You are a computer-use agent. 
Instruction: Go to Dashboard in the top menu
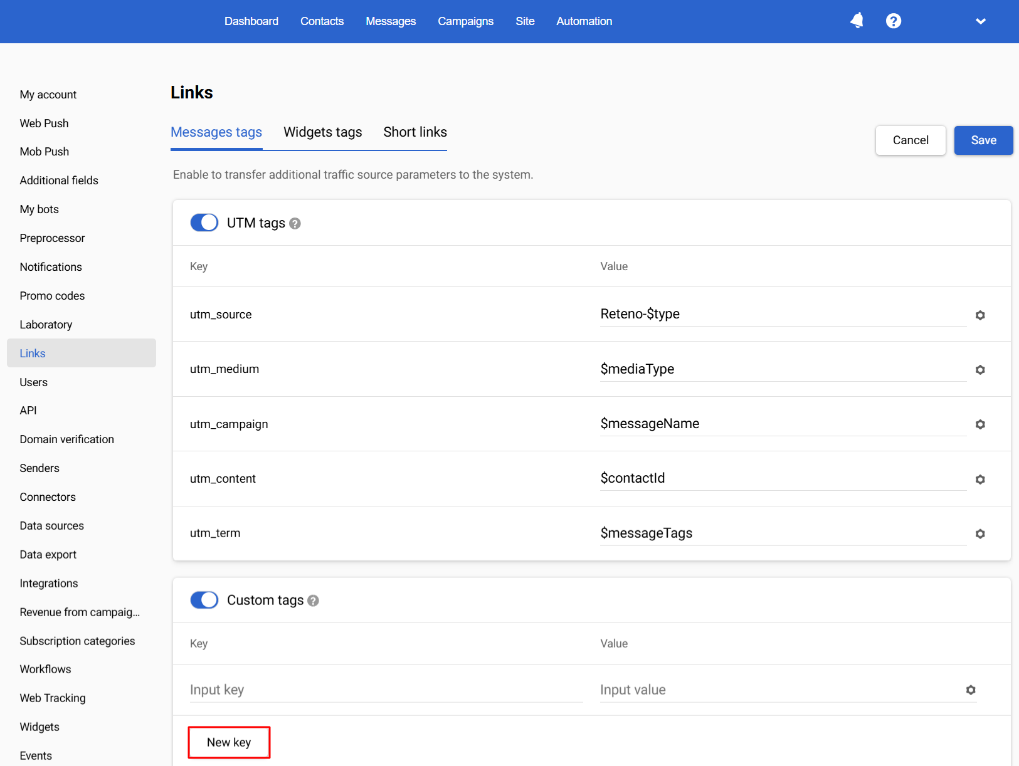pos(251,21)
